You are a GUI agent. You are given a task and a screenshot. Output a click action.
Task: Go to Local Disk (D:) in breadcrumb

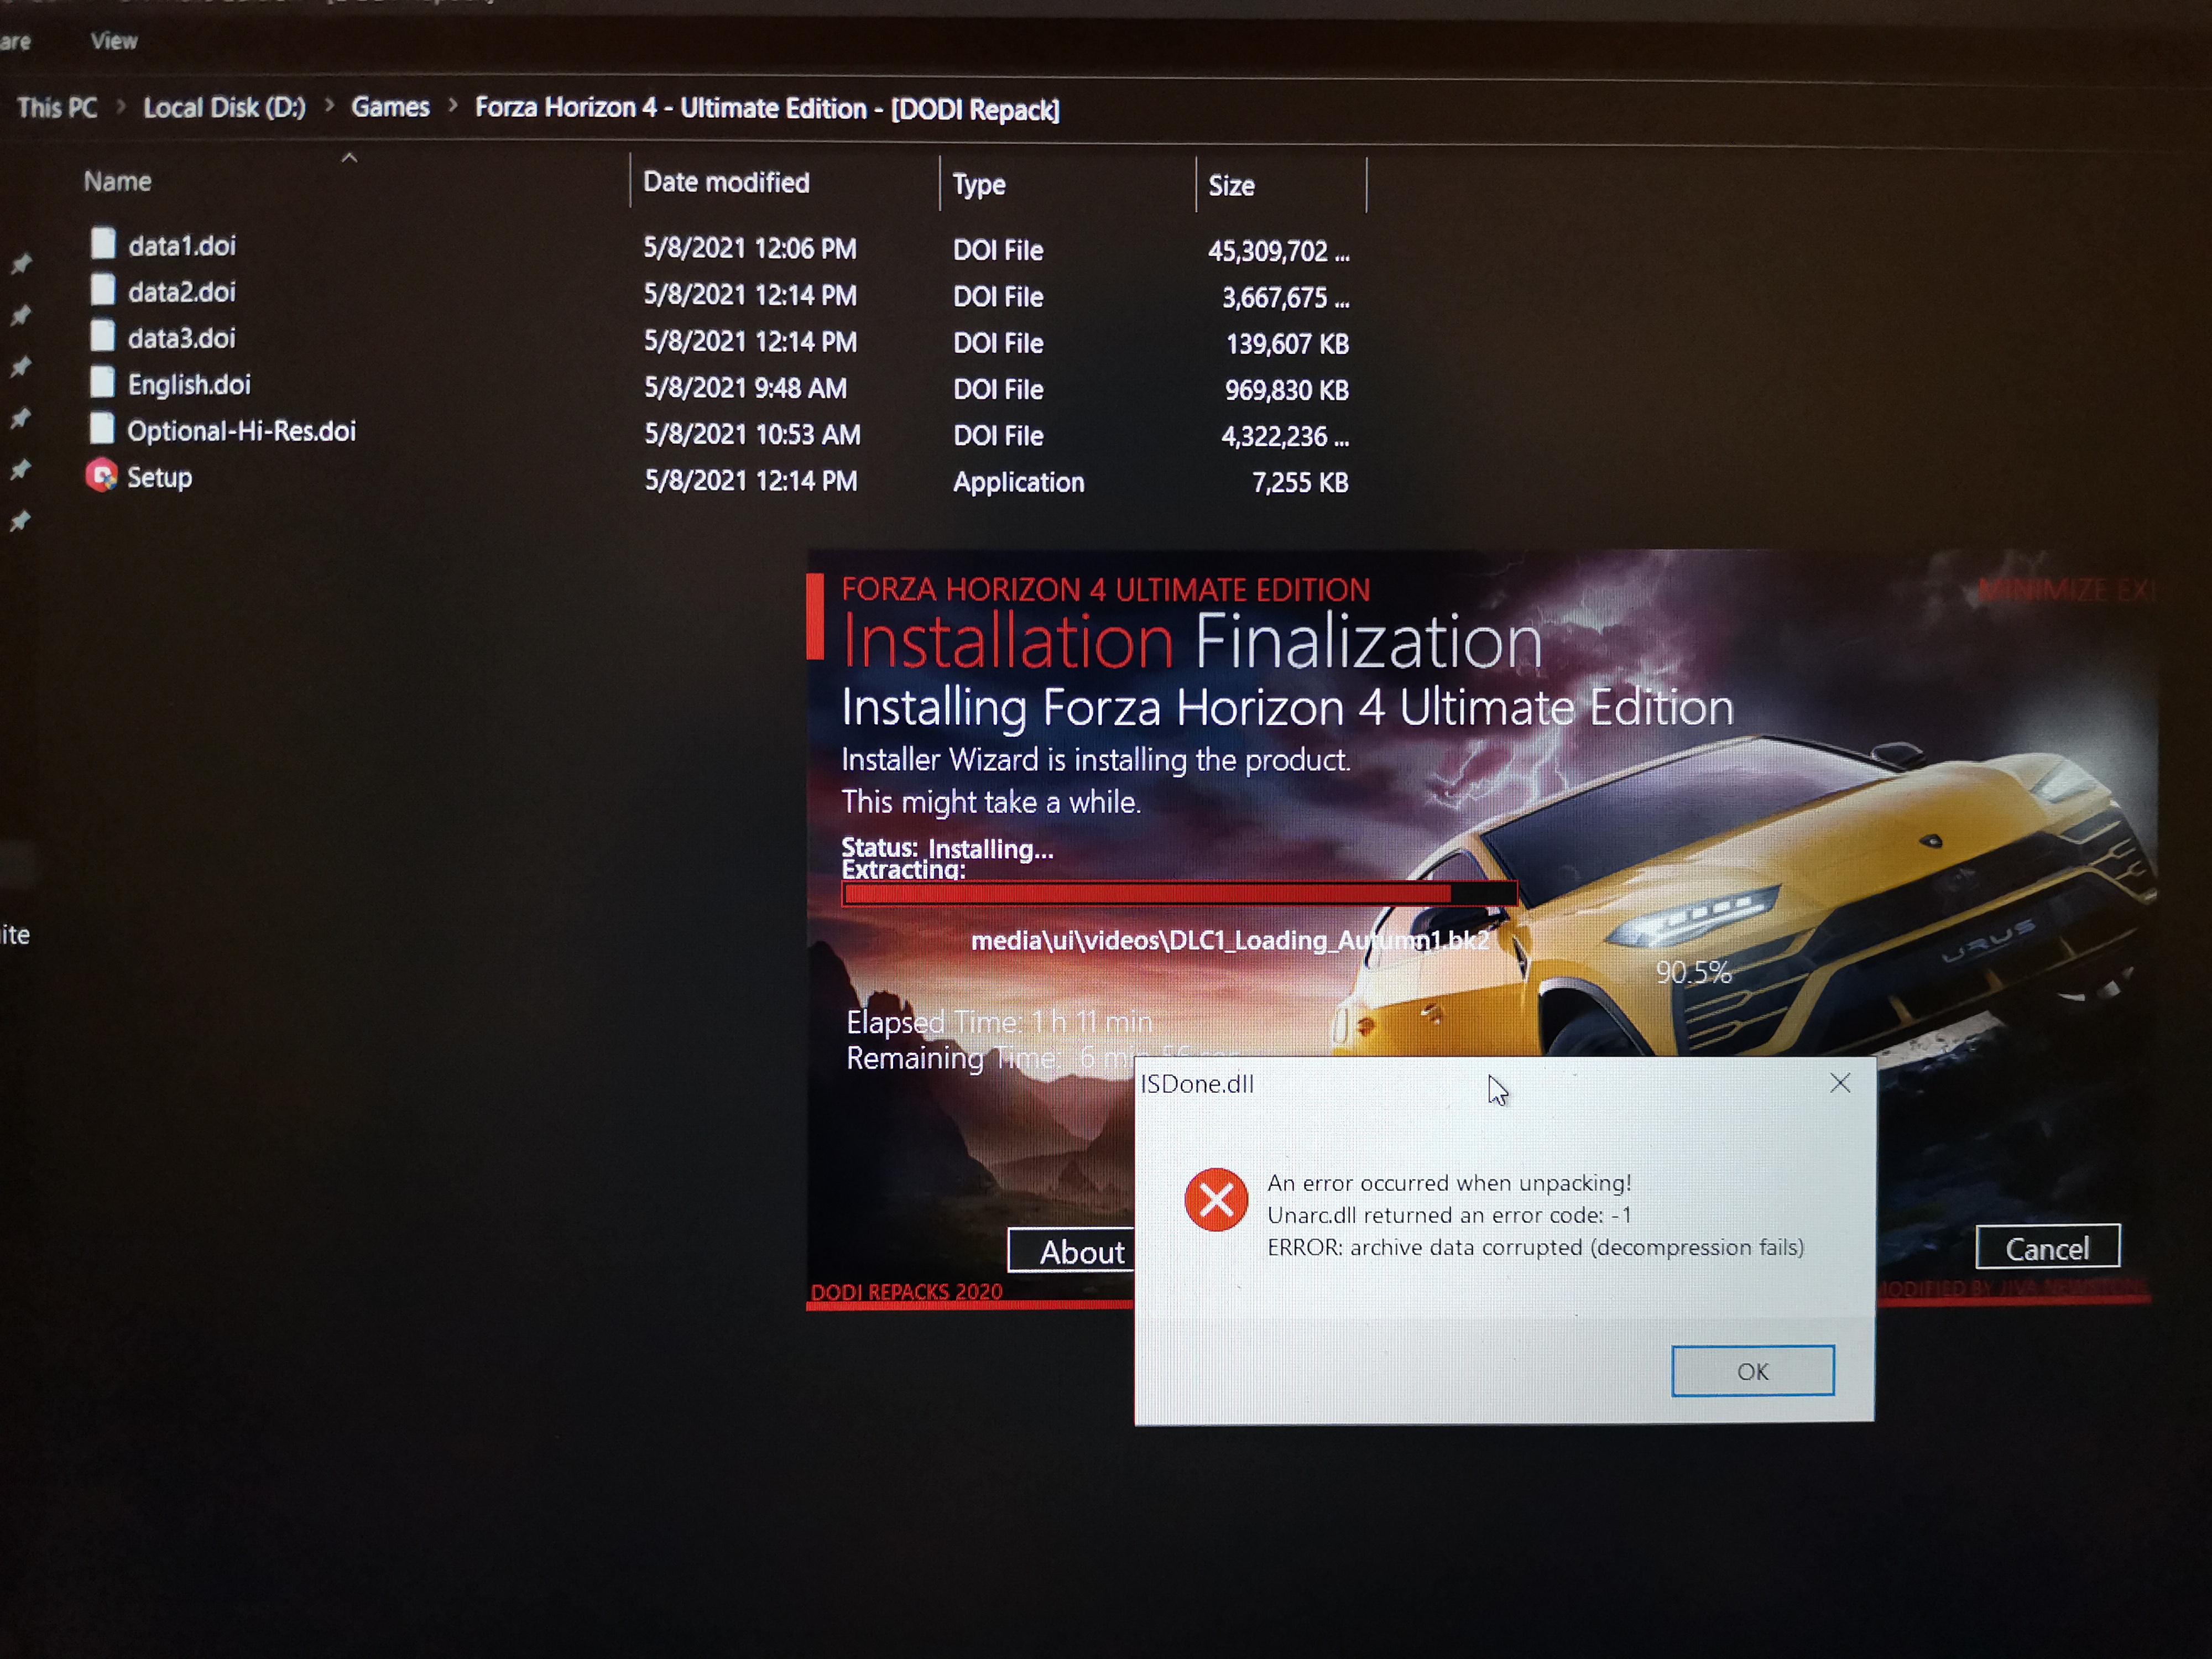point(225,108)
